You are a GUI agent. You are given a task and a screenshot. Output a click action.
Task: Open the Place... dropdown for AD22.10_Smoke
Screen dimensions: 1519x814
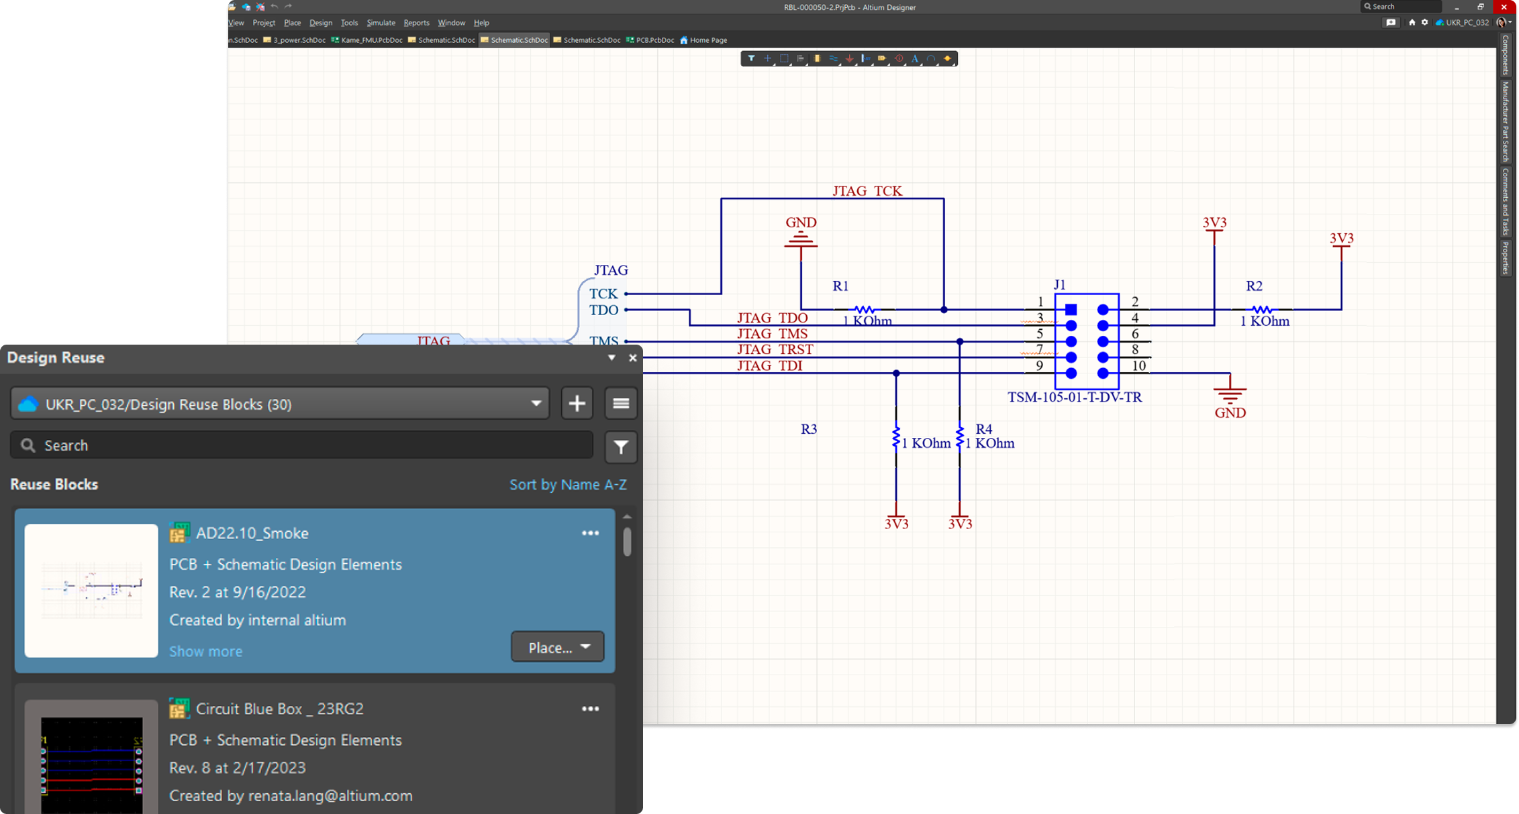tap(557, 647)
